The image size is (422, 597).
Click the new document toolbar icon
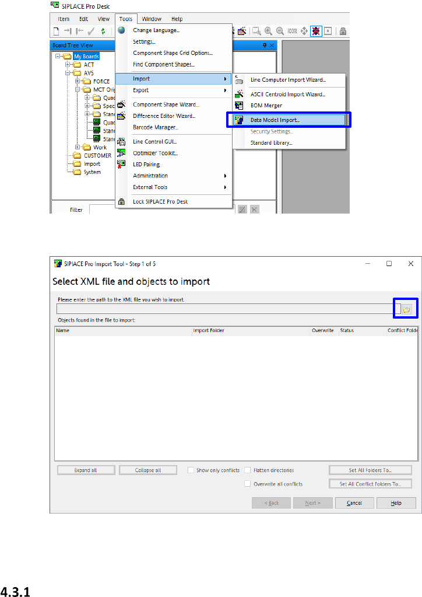coord(57,31)
